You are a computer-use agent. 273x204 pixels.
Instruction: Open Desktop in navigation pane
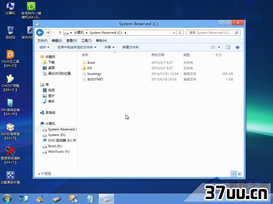49,68
